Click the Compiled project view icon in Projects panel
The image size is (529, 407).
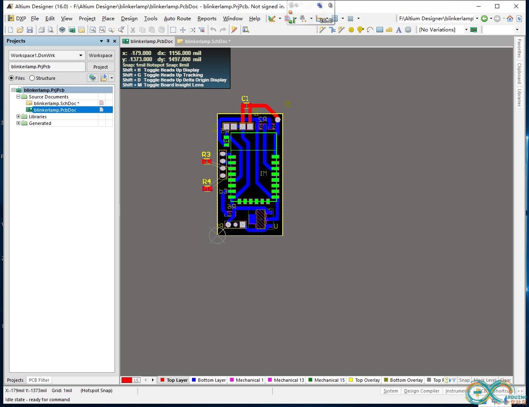[x=93, y=78]
